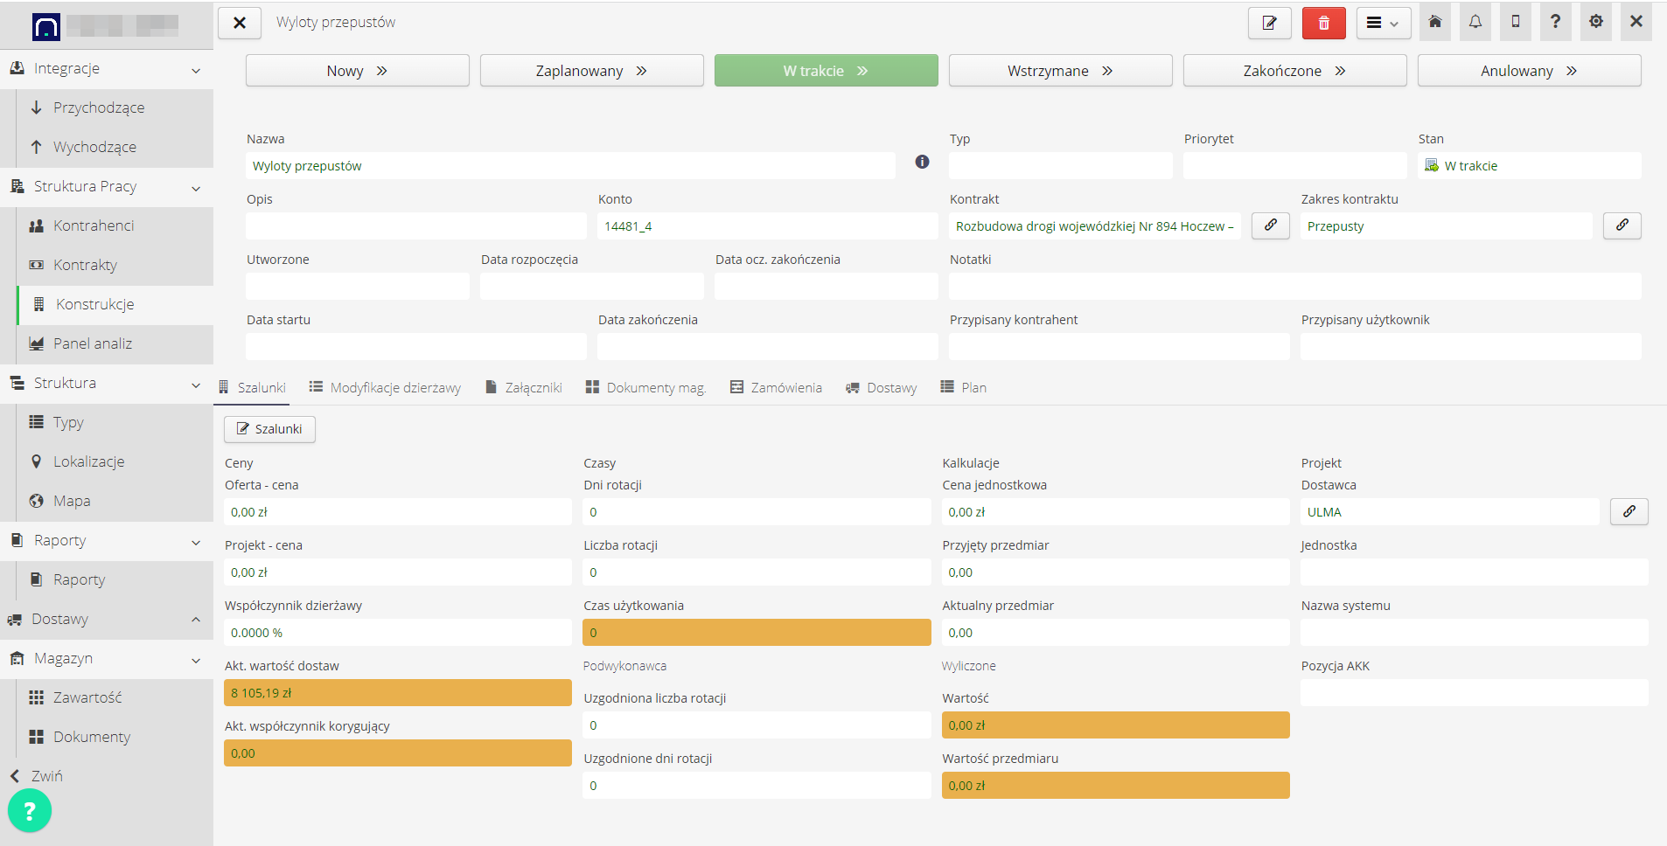The image size is (1667, 846).
Task: Click link icon beside Dostawca ULMA field
Action: click(x=1629, y=511)
